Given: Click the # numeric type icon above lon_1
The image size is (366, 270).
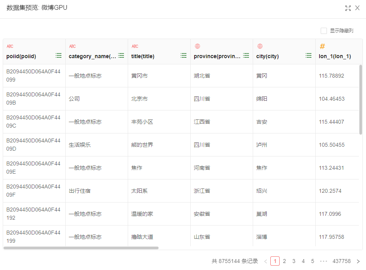Looking at the screenshot, I should click(322, 46).
